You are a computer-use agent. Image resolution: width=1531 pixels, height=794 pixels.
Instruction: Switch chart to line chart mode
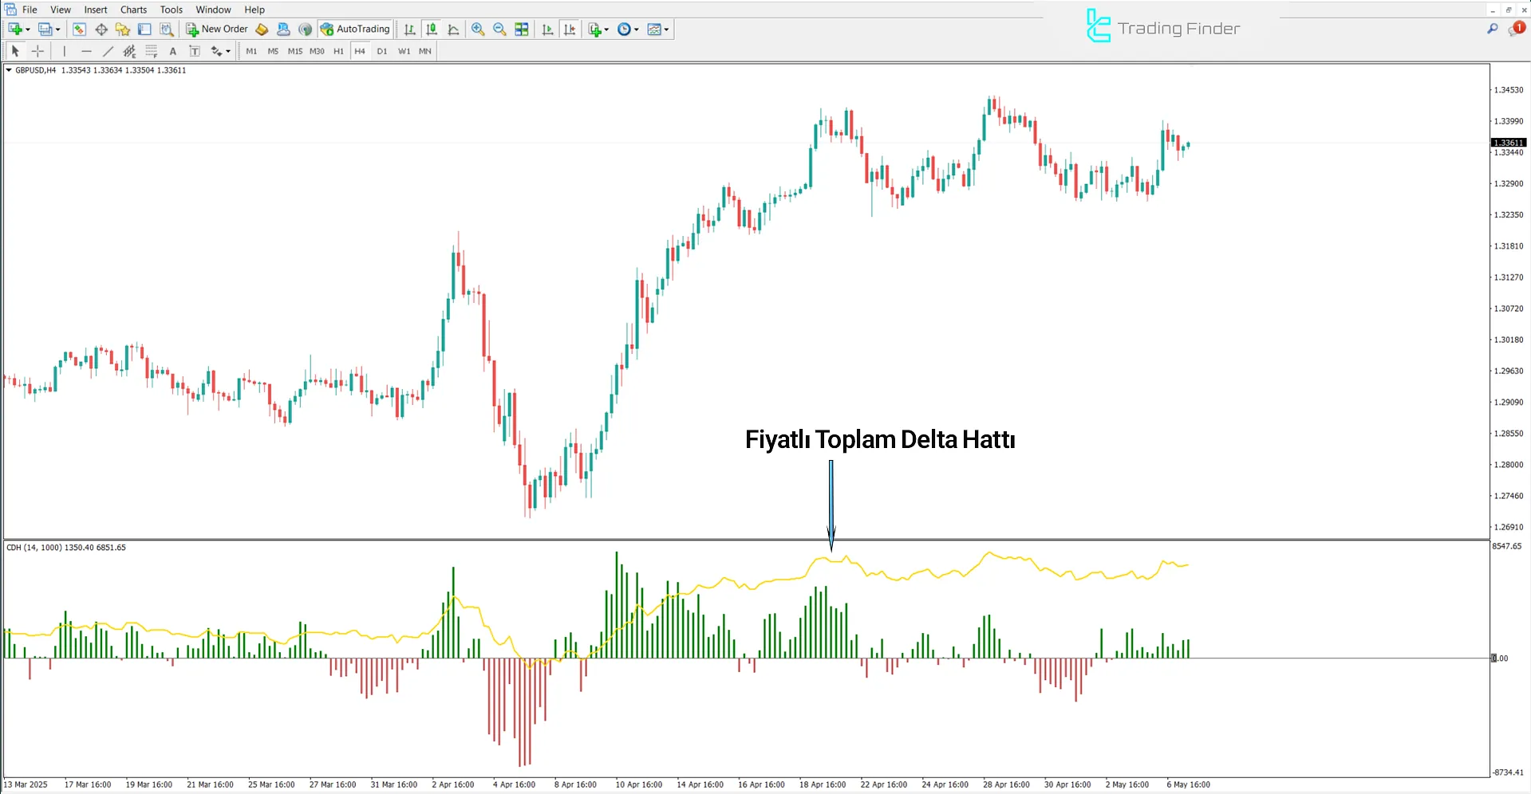(453, 29)
